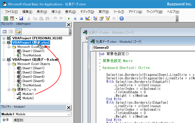195x123 pixels.
Task: Click View Code icon in project pane
Action: click(5, 32)
